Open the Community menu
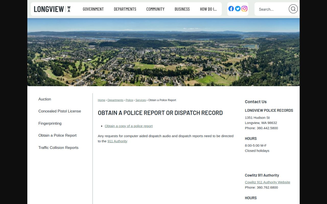Viewport: 327px width, 204px height. 155,9
